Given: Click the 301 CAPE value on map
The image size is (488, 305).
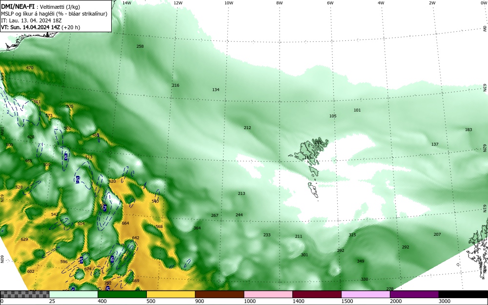Looking at the screenshot, I should 305,255.
